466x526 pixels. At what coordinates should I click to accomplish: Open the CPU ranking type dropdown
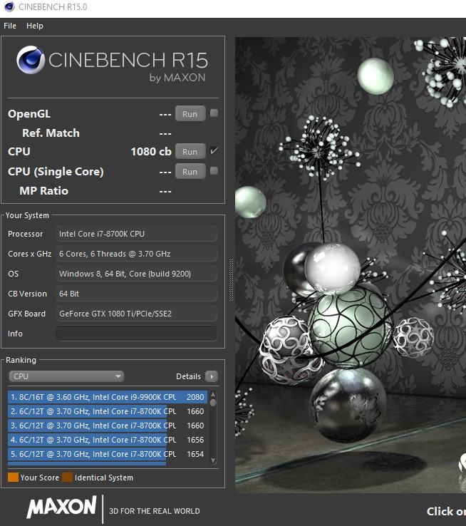coord(66,376)
